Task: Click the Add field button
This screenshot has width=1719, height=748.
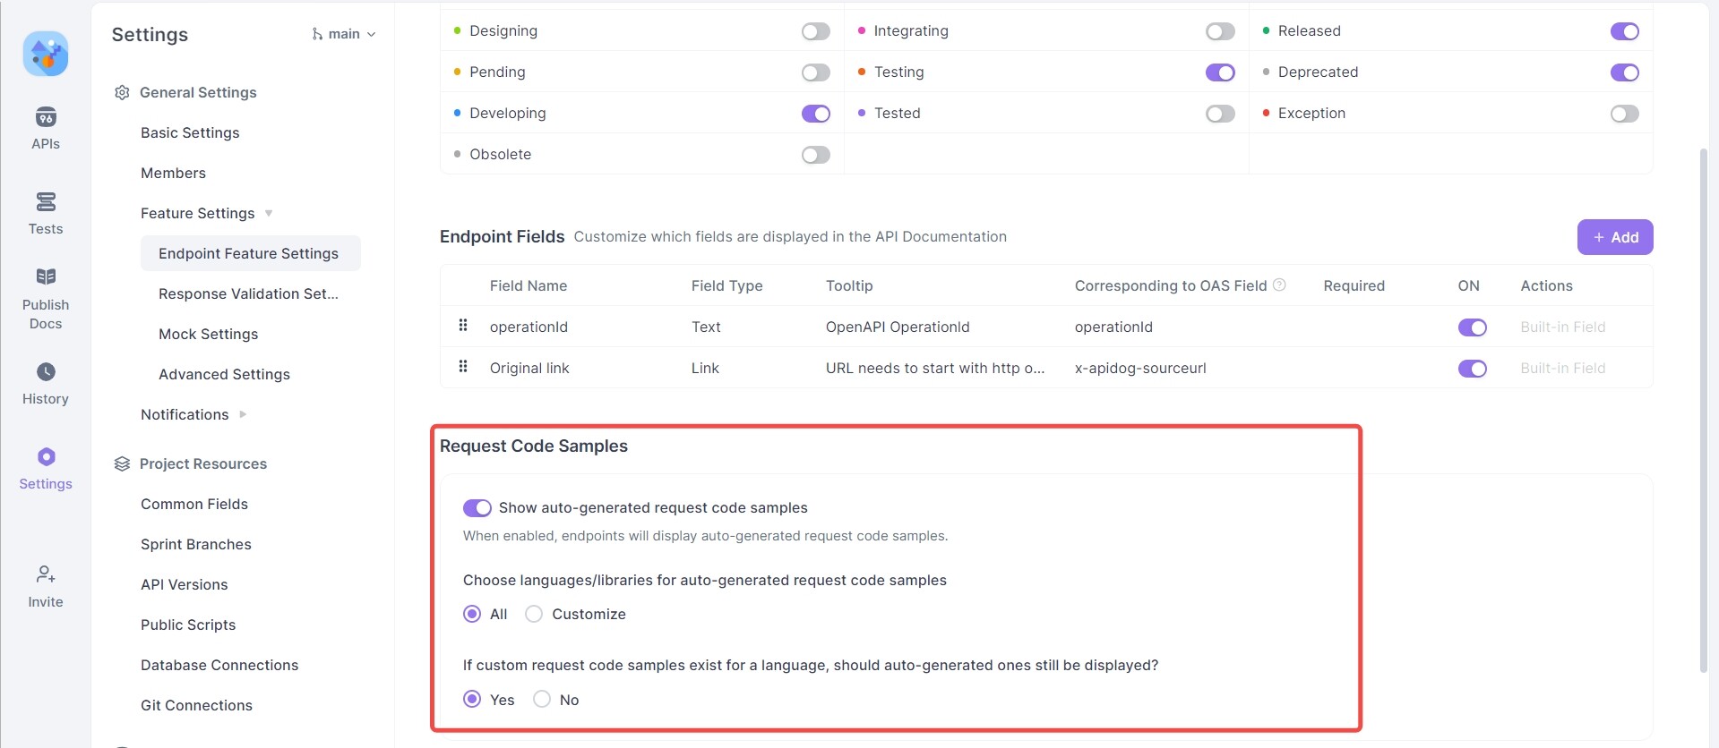Action: pyautogui.click(x=1614, y=237)
